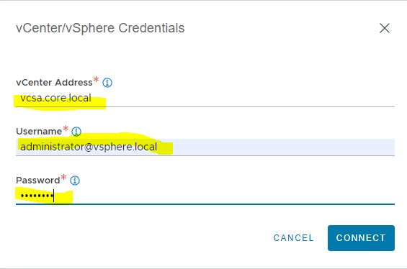
Task: Cancel the credentials dialog
Action: pyautogui.click(x=294, y=237)
